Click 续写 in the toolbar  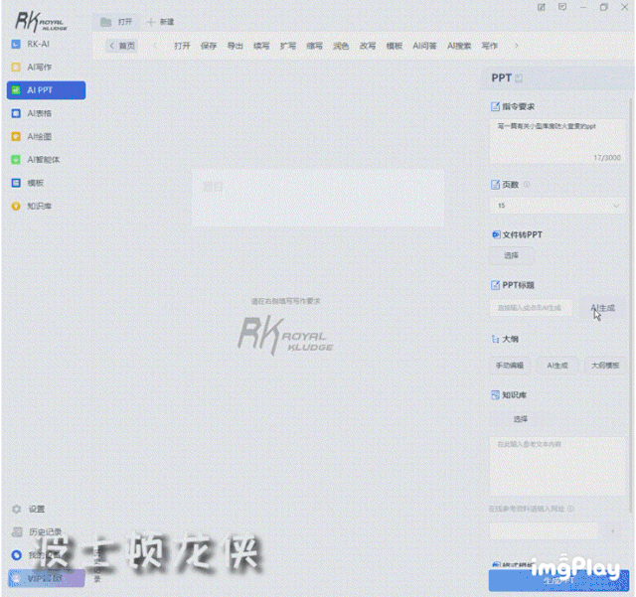click(261, 46)
